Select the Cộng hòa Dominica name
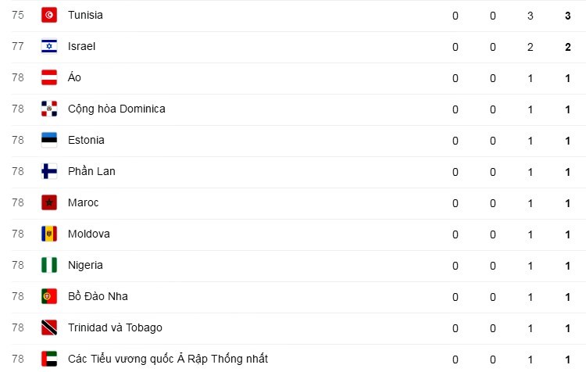586x372 pixels. coord(116,109)
